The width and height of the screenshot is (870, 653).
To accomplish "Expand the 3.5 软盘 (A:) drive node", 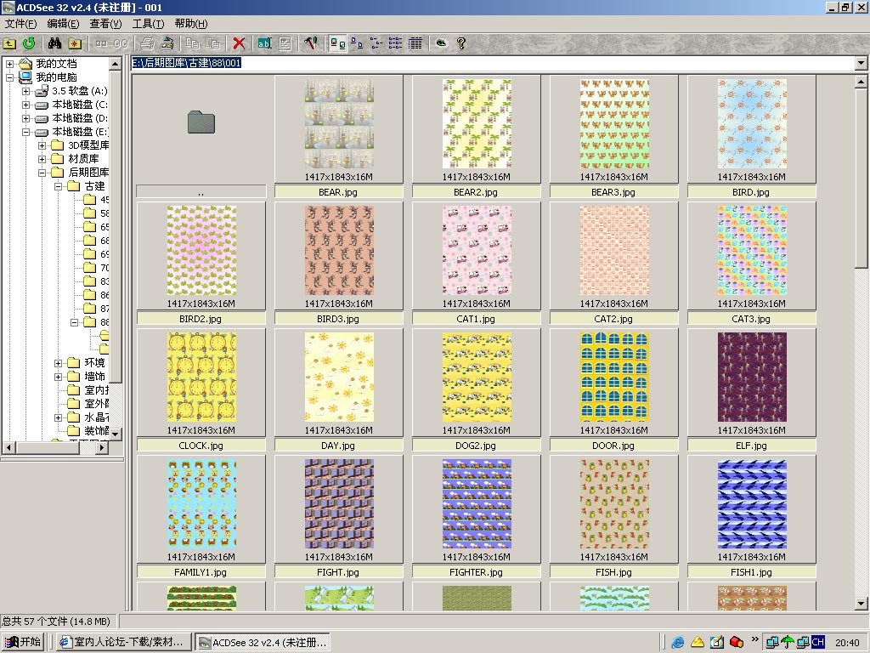I will coord(25,91).
